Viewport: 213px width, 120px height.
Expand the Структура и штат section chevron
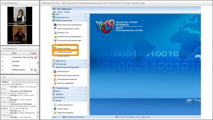point(86,17)
